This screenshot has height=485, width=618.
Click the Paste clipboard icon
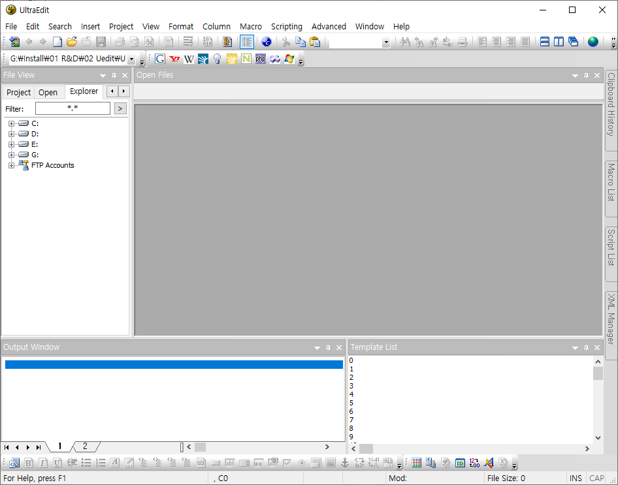pyautogui.click(x=314, y=42)
